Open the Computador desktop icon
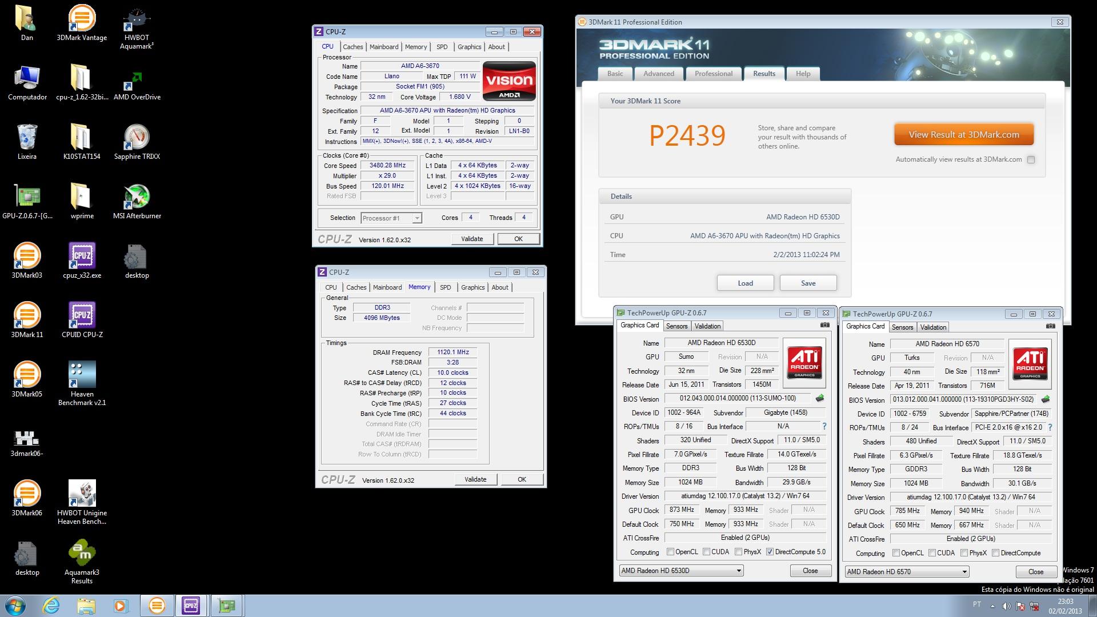The image size is (1097, 617). click(27, 82)
